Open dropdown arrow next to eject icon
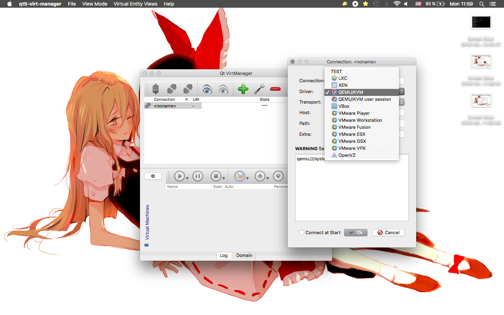This screenshot has height=315, width=504. [268, 178]
